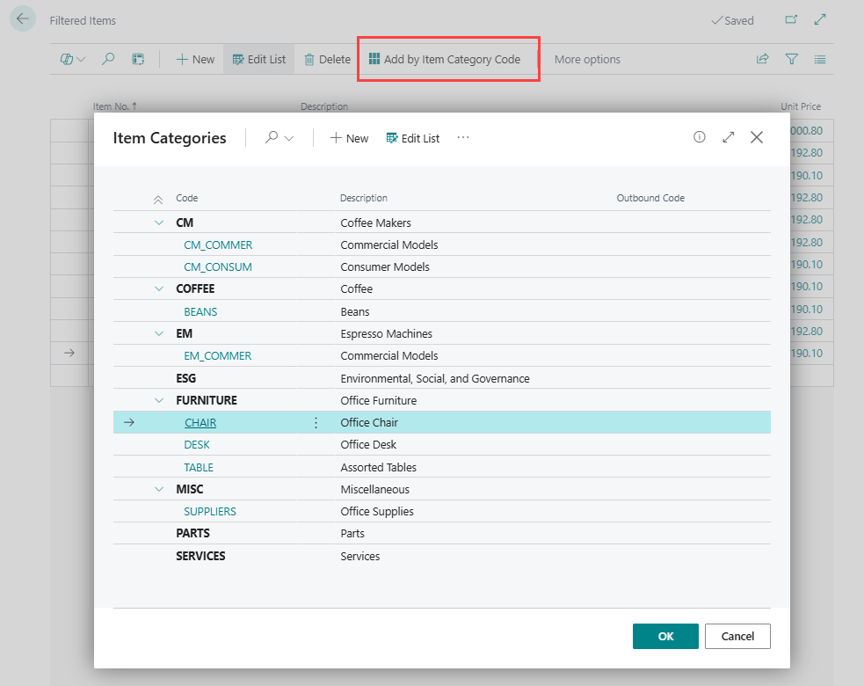The width and height of the screenshot is (864, 686).
Task: Click the search icon in Filtered Items toolbar
Action: (x=108, y=59)
